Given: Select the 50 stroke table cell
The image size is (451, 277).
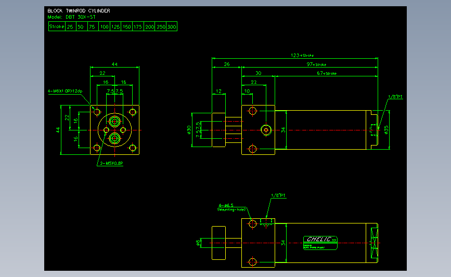Looking at the screenshot, I should coord(81,27).
